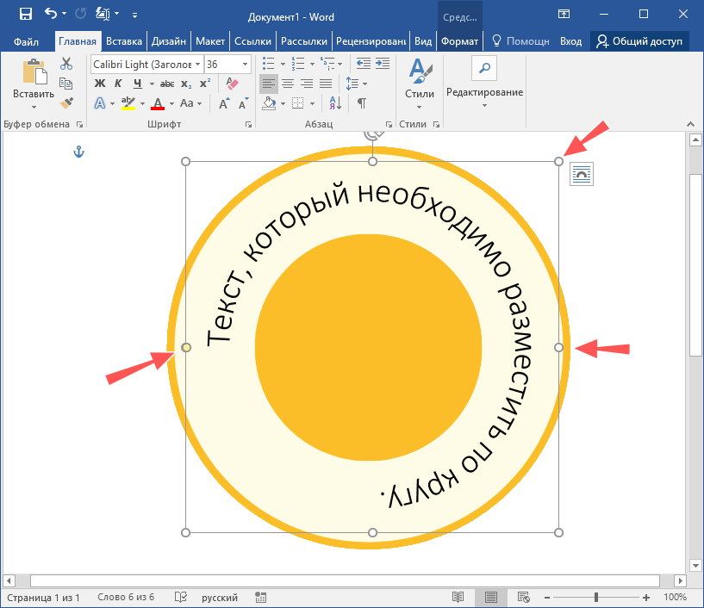The width and height of the screenshot is (704, 608).
Task: Increase font size with the larger A icon
Action: pos(223,103)
